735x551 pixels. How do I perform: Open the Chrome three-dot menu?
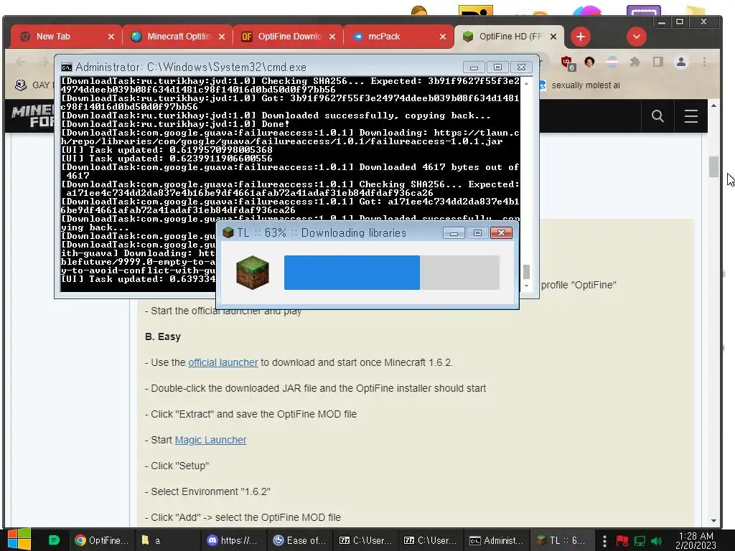704,62
